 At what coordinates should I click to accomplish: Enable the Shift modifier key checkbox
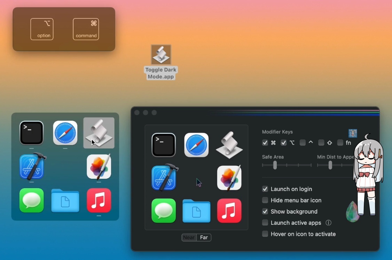coord(321,143)
